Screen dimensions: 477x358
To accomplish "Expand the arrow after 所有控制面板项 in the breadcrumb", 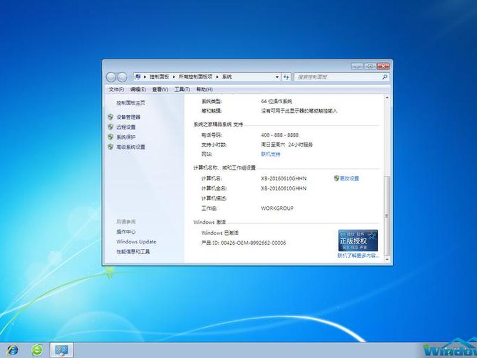I will (217, 77).
